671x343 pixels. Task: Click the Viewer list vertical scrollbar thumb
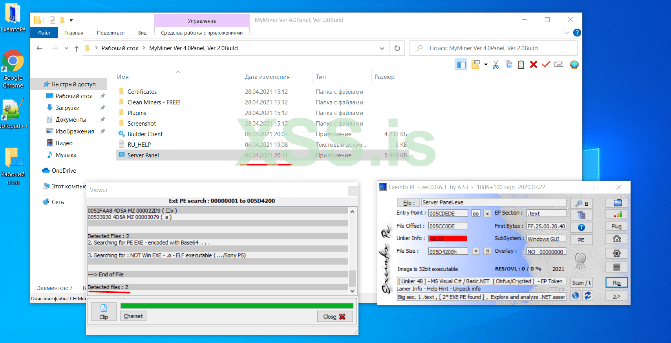click(x=352, y=278)
